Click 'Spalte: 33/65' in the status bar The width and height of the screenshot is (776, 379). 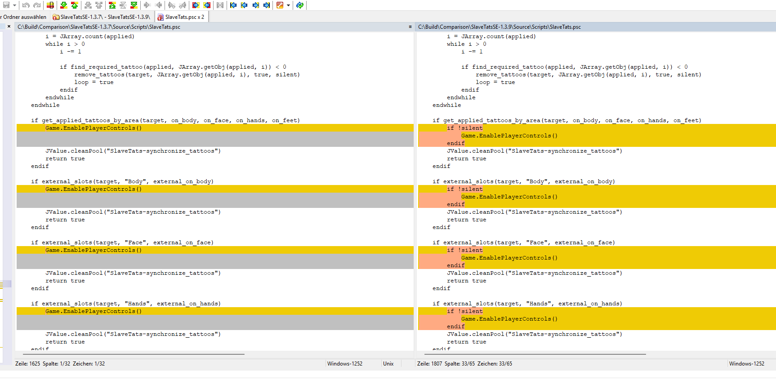tap(460, 364)
